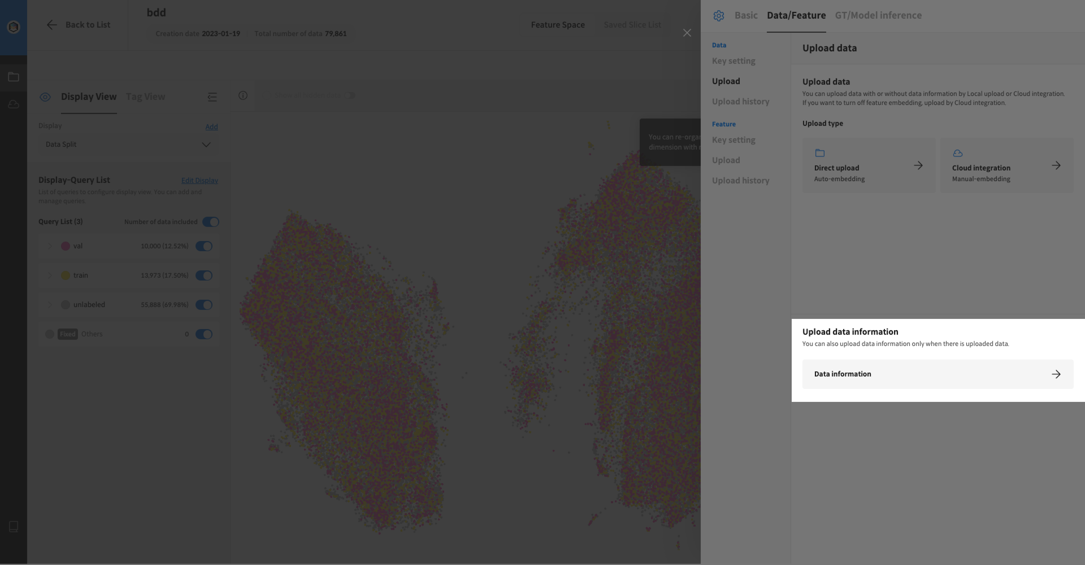The width and height of the screenshot is (1085, 565).
Task: Open the Saved Slice List tab
Action: [632, 25]
